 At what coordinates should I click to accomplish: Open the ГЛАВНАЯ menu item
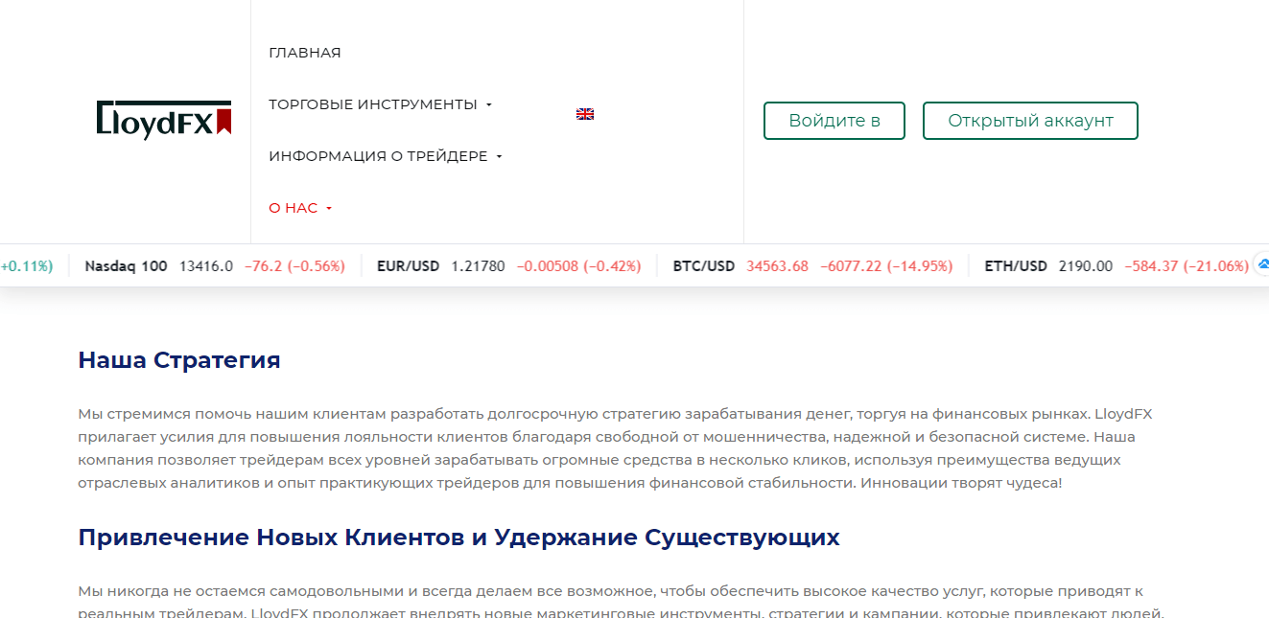tap(305, 53)
